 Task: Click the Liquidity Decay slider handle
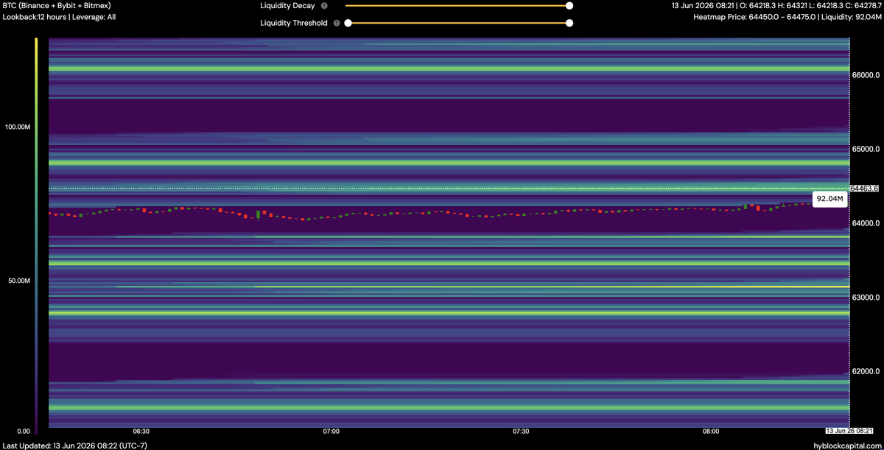(569, 6)
